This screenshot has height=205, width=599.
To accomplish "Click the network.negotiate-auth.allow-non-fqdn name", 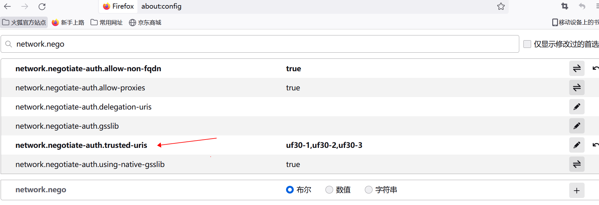I will click(88, 69).
